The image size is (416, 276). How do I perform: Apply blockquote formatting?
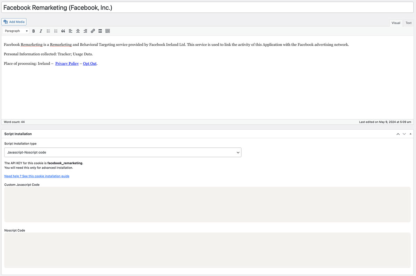pos(63,31)
